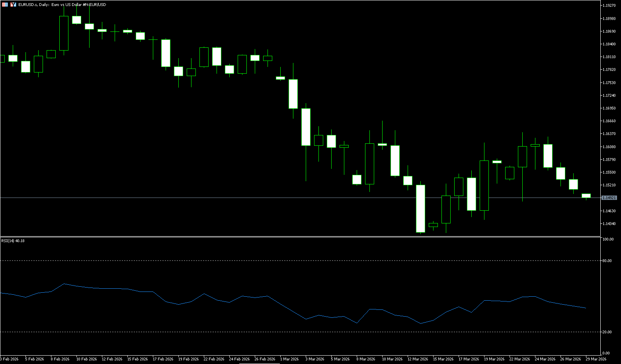Click the 1.14340 price scale label
The width and height of the screenshot is (621, 364).
pos(609,224)
